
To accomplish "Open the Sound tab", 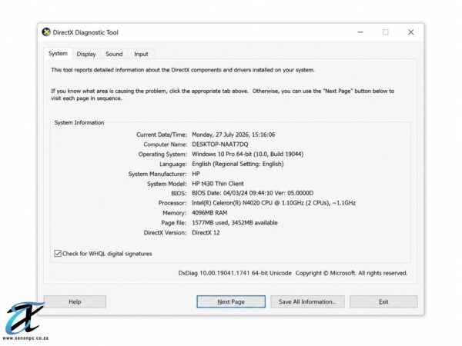I will click(114, 54).
